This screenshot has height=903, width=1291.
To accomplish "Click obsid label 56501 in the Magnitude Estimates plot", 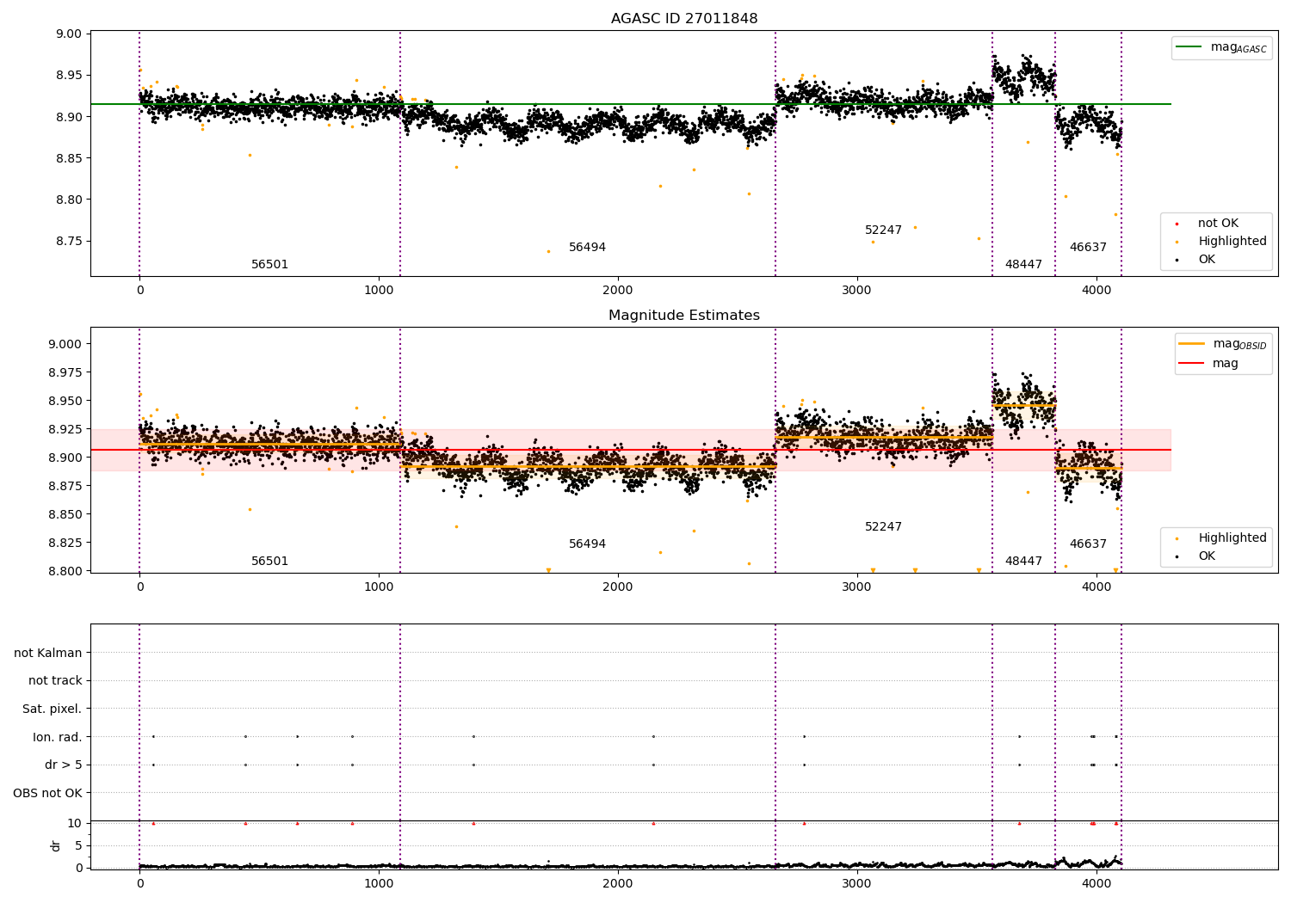I will (x=269, y=562).
